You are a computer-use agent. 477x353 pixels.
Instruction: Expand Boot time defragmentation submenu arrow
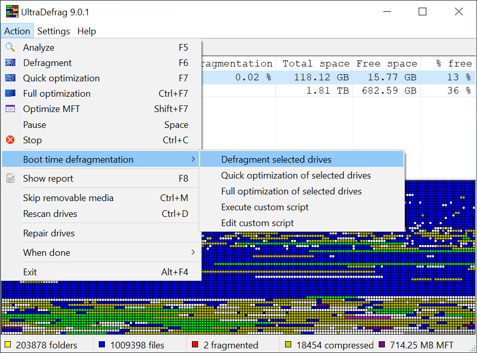pyautogui.click(x=192, y=160)
